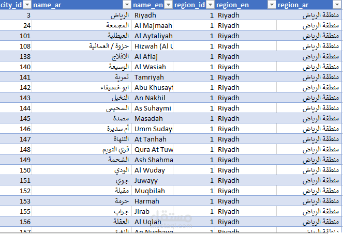343x234 pixels.
Task: Select the region_ar header cell
Action: [309, 5]
